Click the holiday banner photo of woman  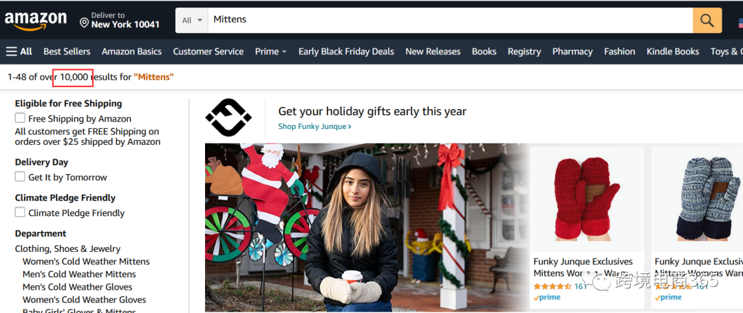click(x=366, y=227)
